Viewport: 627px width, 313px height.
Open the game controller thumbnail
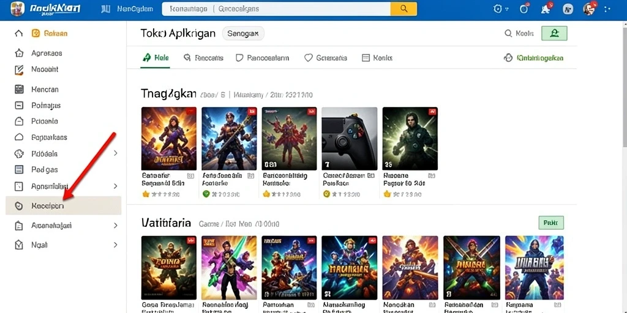pyautogui.click(x=350, y=139)
